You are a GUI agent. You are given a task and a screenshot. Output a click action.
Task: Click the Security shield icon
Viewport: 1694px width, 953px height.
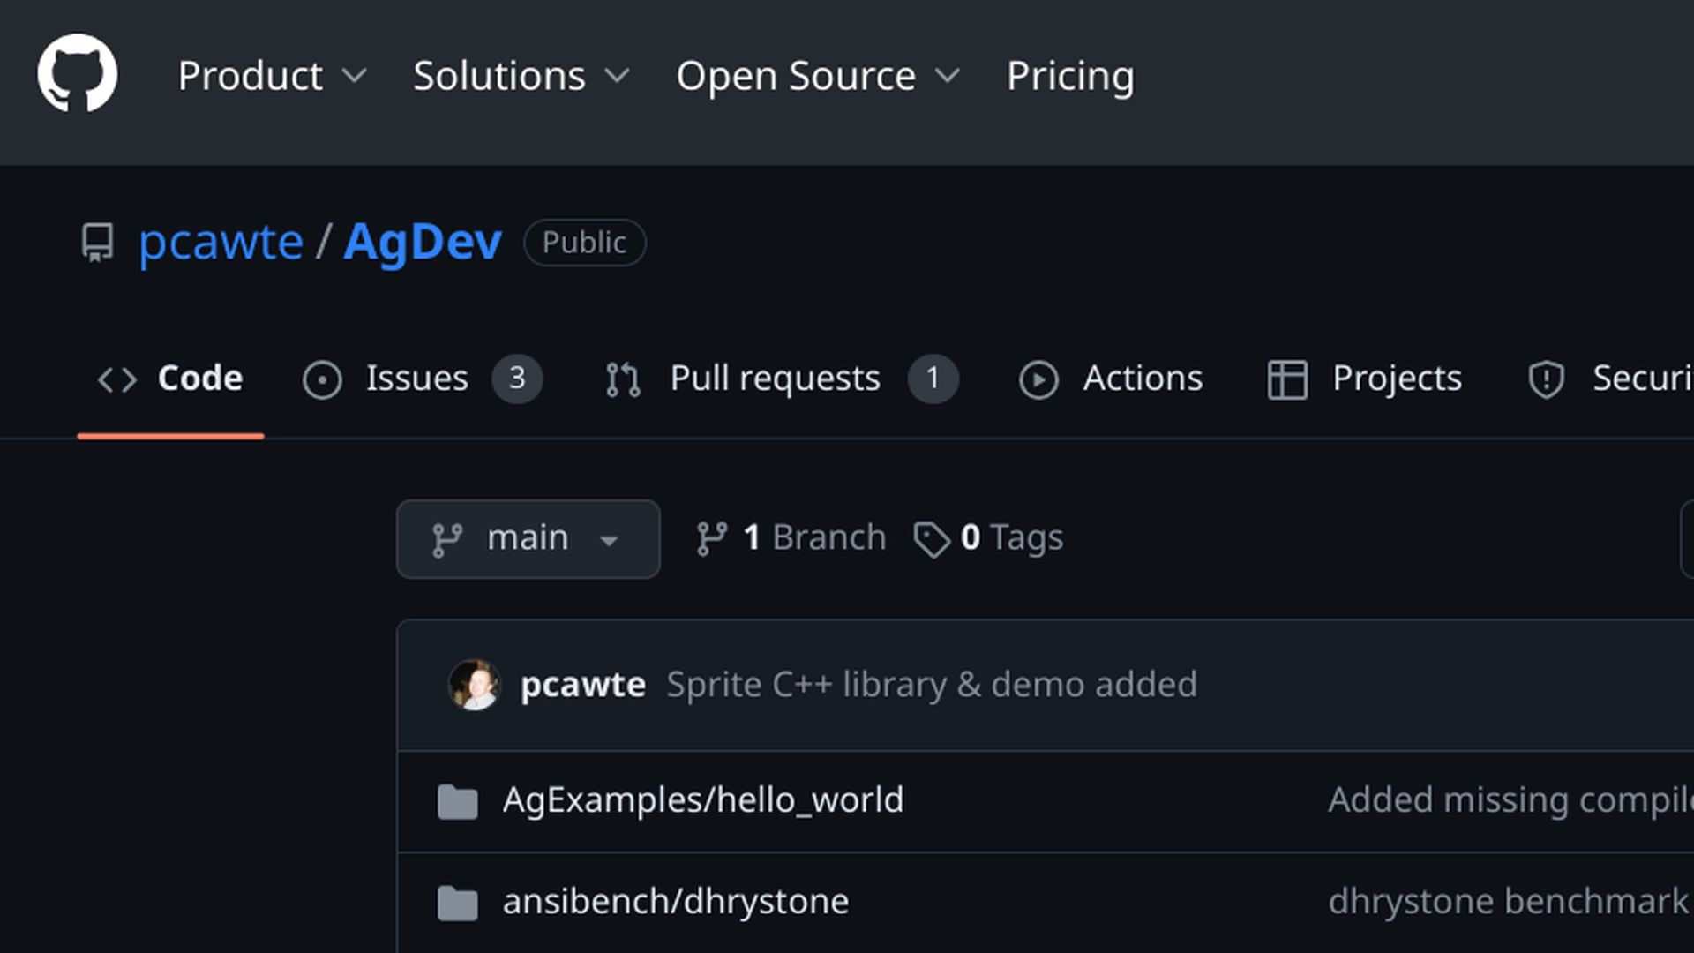point(1546,380)
